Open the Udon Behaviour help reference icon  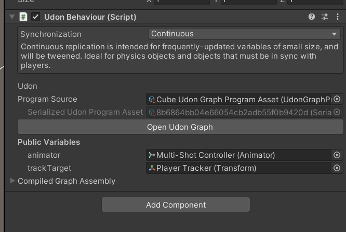[x=312, y=17]
